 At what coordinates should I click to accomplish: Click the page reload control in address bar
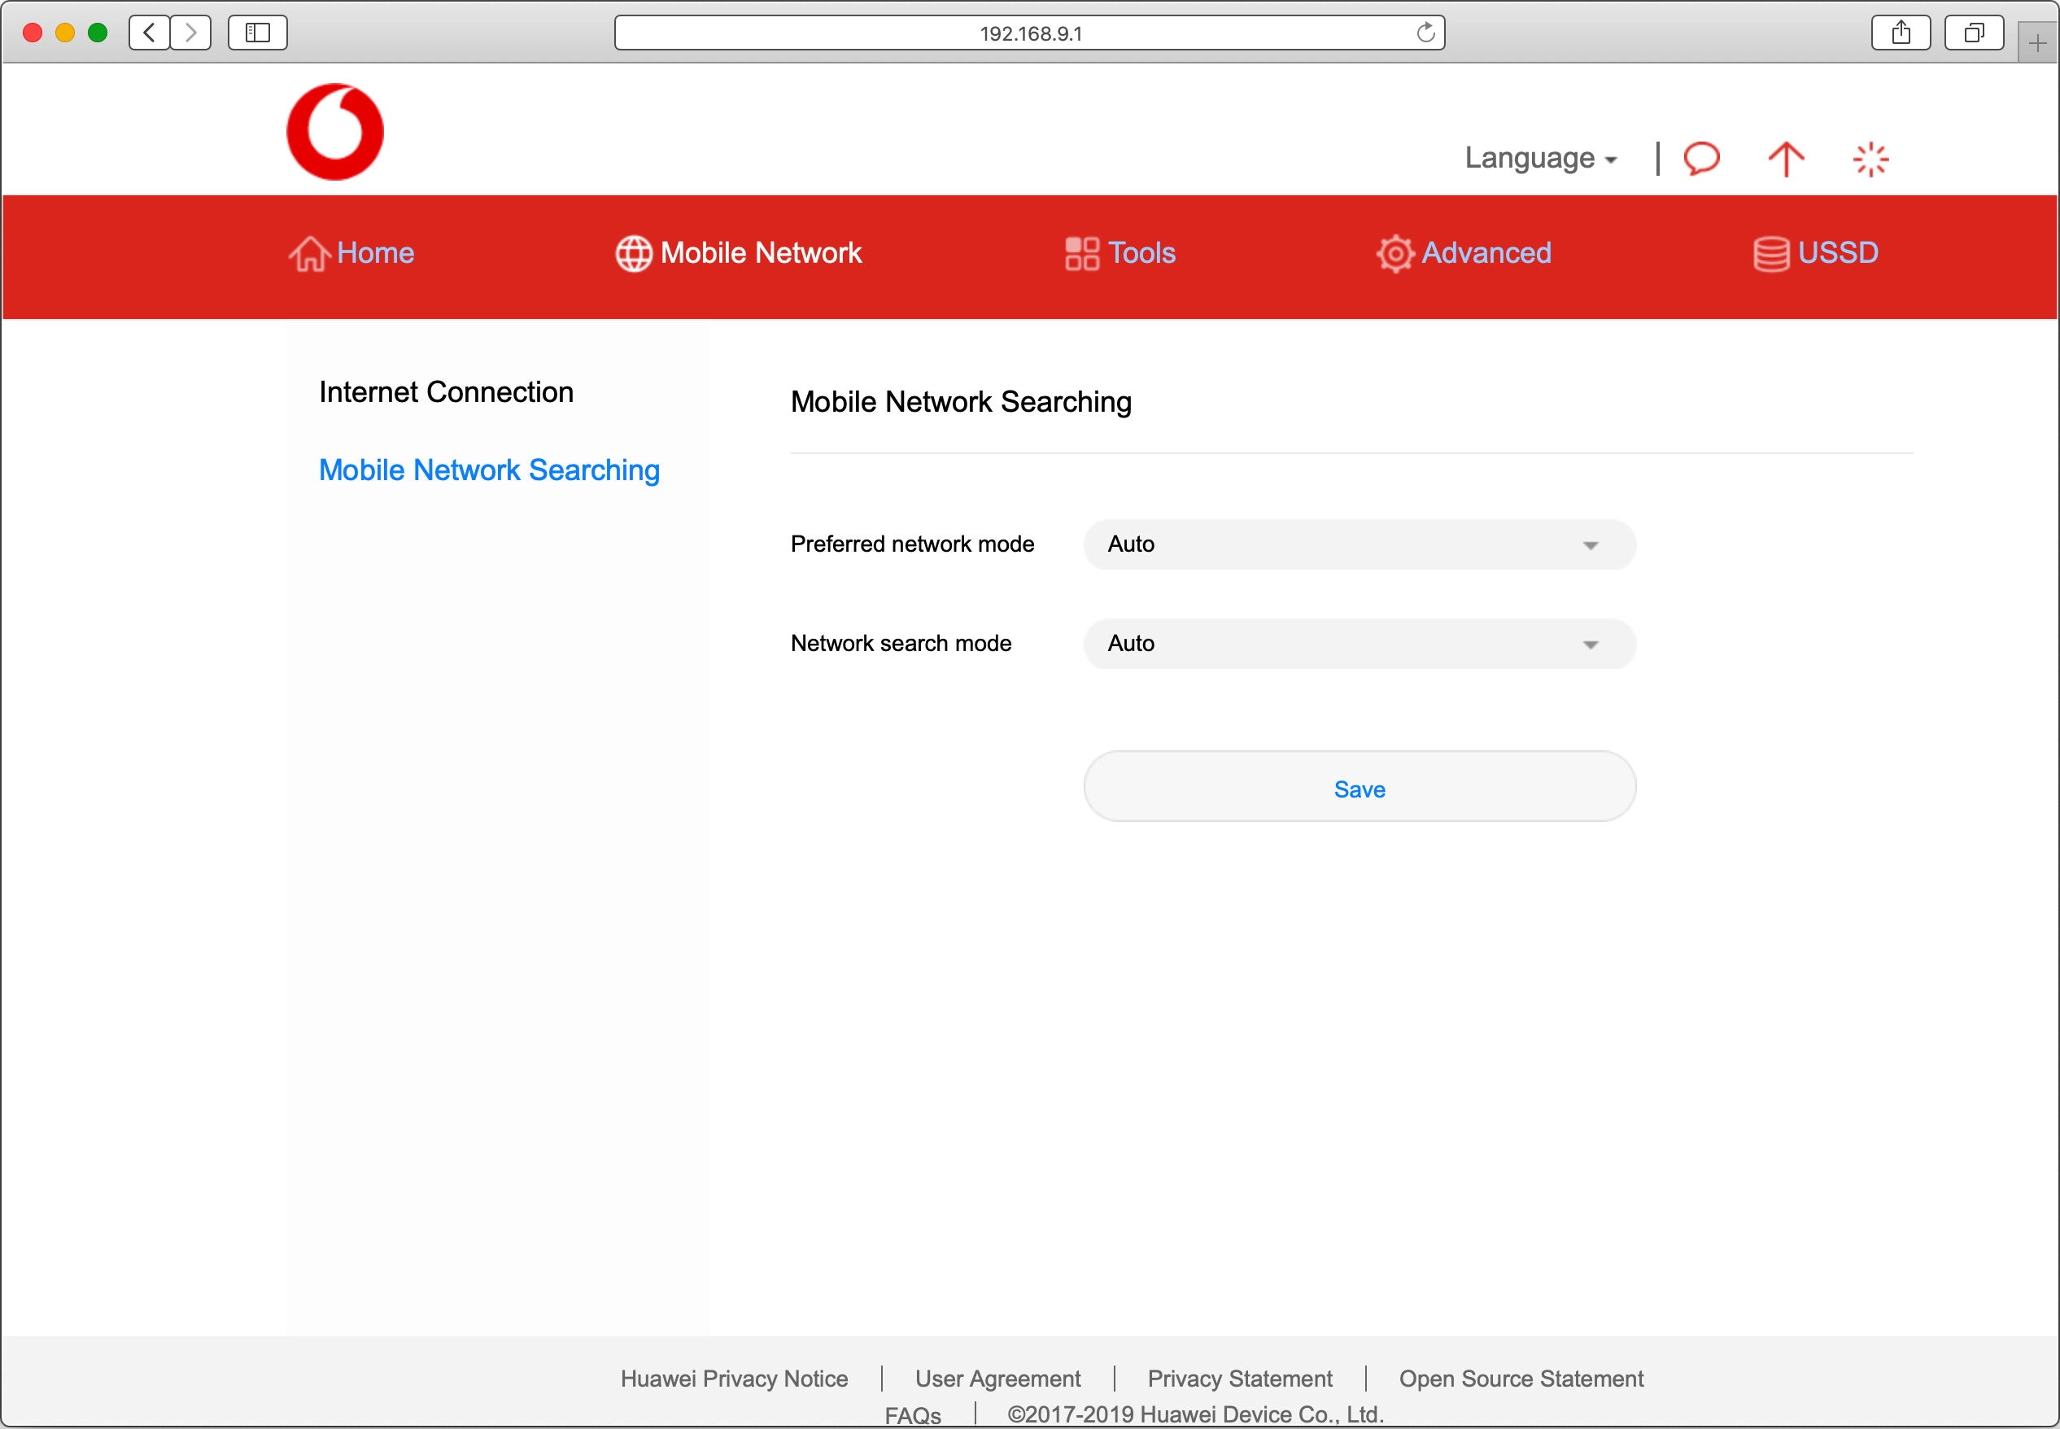[x=1424, y=33]
